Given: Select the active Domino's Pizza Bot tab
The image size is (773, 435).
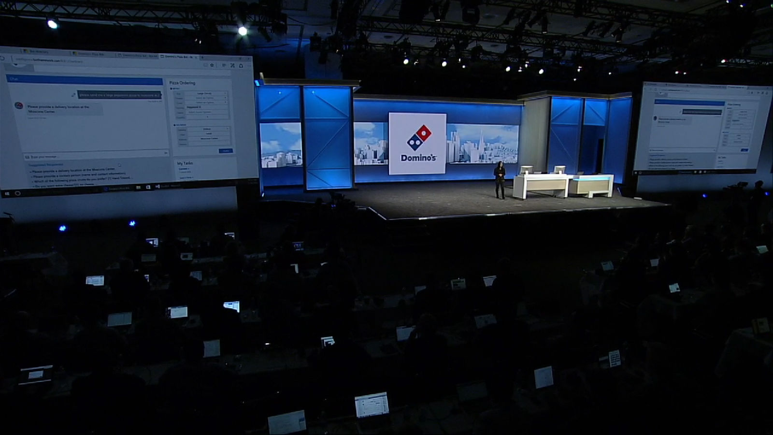Looking at the screenshot, I should click(178, 57).
